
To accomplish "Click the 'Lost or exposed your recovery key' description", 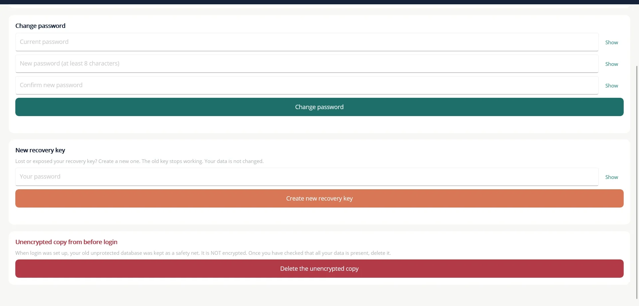I will pos(139,161).
